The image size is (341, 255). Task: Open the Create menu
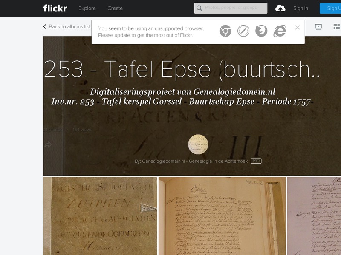[x=115, y=8]
